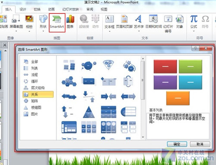Image resolution: width=216 pixels, height=165 pixels.
Task: Close the SmartArt dialog with X
Action: (206, 48)
